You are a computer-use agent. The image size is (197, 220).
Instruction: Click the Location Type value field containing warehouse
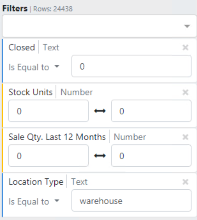(131, 200)
